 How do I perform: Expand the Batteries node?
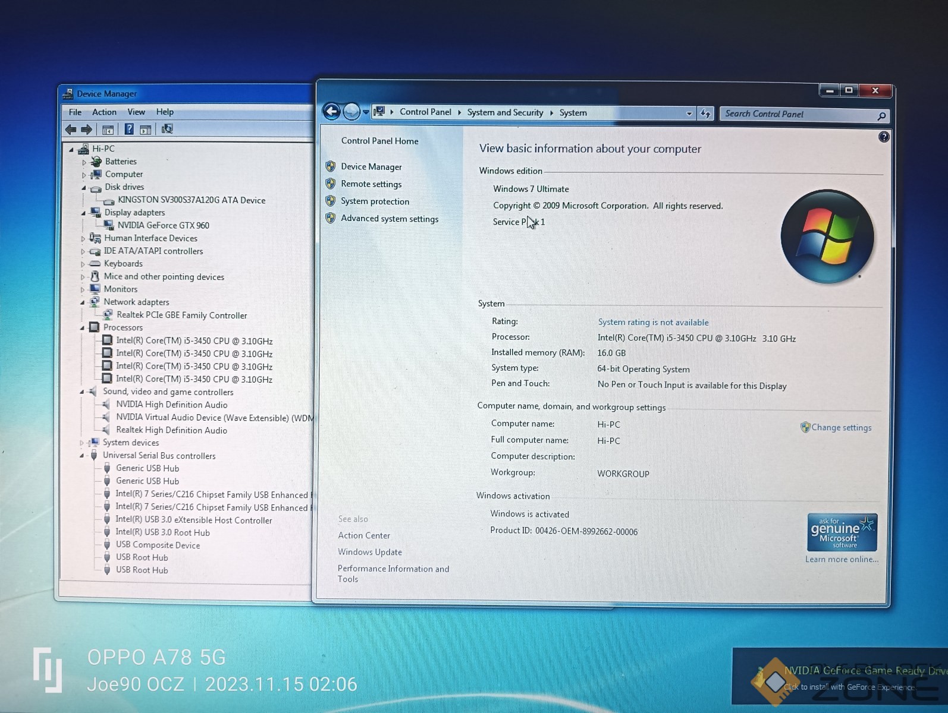pos(84,162)
